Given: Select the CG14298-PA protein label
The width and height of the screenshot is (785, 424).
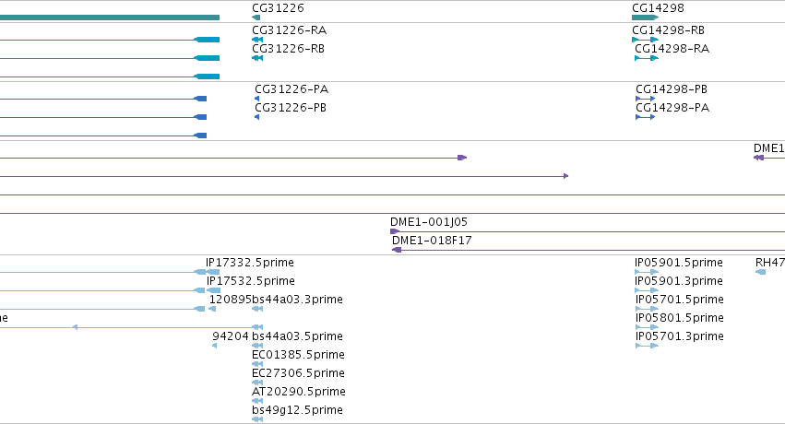Looking at the screenshot, I should 672,108.
